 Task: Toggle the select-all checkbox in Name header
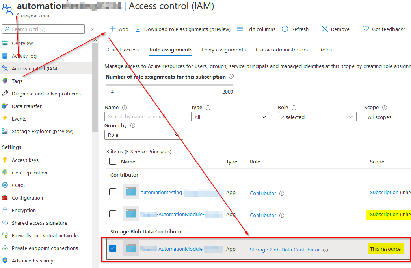tap(113, 161)
